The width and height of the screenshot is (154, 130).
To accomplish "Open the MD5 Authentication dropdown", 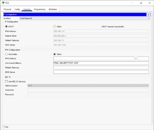I will pos(88,86).
